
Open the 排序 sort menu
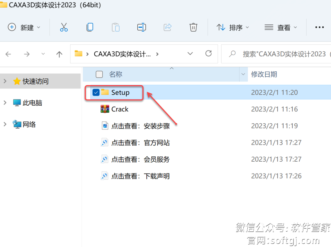(233, 27)
